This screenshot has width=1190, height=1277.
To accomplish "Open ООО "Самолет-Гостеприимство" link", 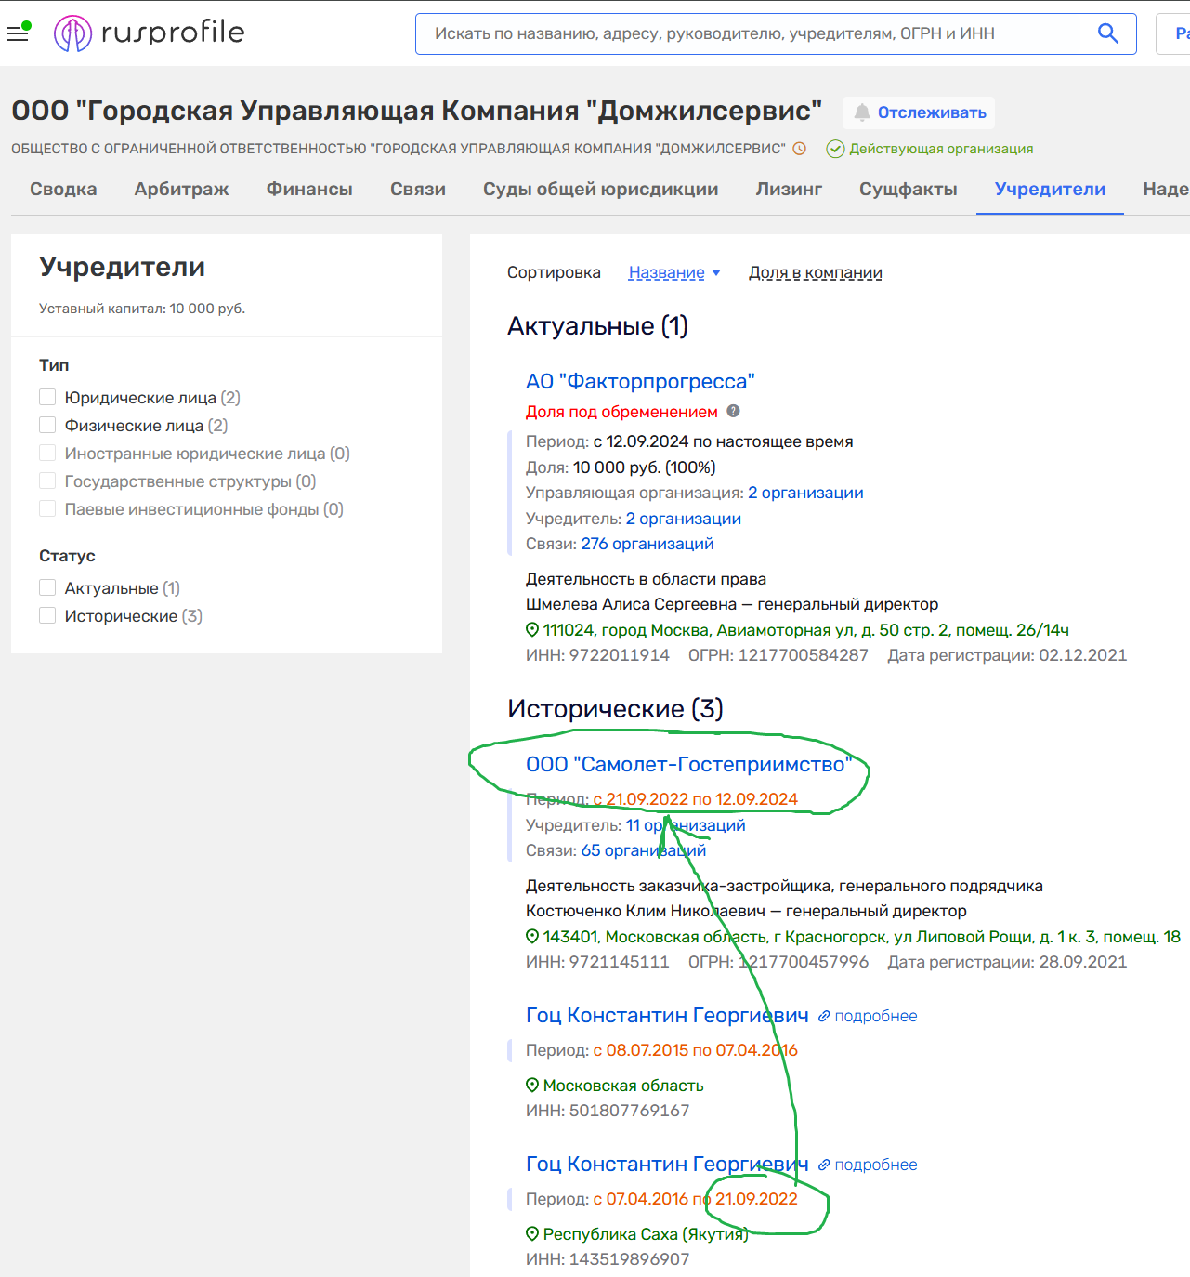I will 688,764.
